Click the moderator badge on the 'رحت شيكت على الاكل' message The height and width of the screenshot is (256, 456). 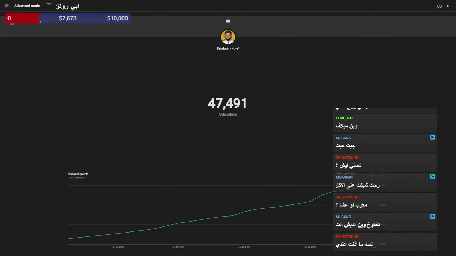432,177
